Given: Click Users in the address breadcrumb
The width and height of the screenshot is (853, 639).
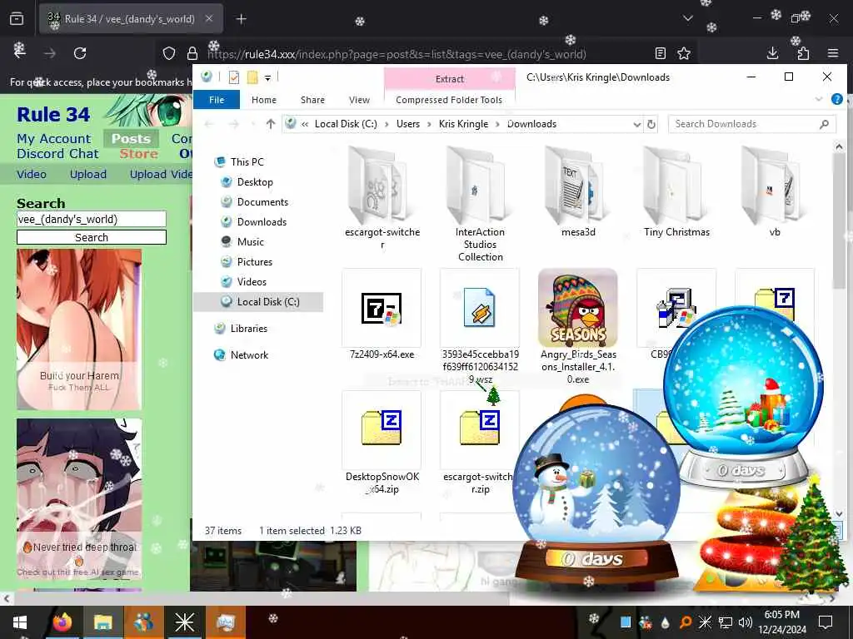Looking at the screenshot, I should pos(408,124).
